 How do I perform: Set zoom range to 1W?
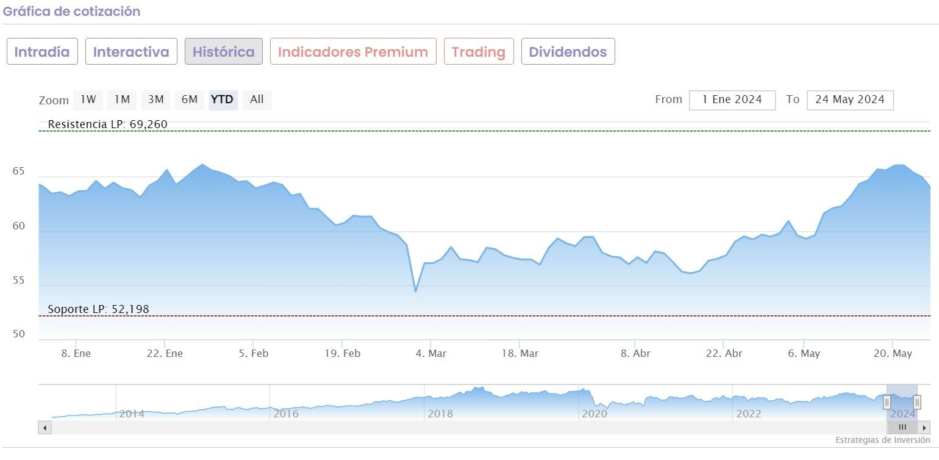(x=88, y=99)
